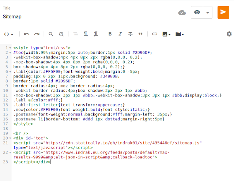
Task: Open the find and replace tool
Action: coord(61,34)
